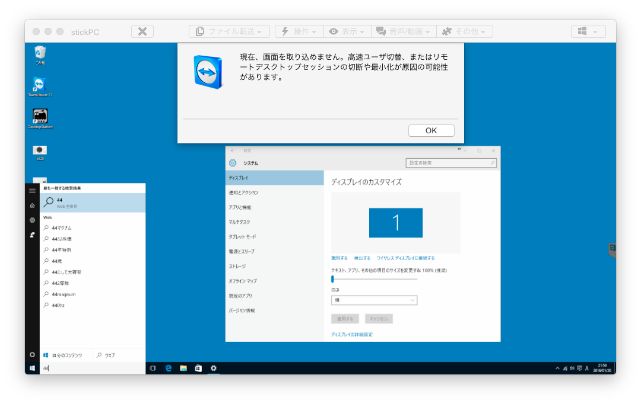
Task: Select 電源とスリープ in the Settings sidebar
Action: (274, 251)
